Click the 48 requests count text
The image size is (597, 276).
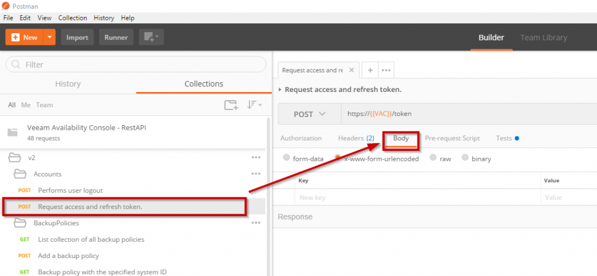click(x=43, y=139)
